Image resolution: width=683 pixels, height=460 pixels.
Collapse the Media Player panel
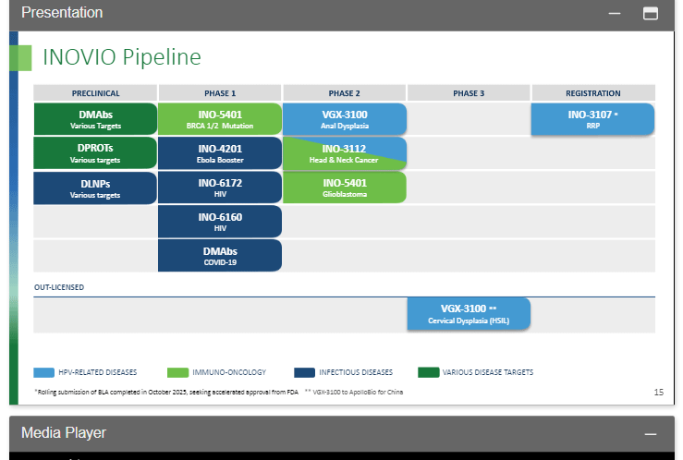(650, 433)
